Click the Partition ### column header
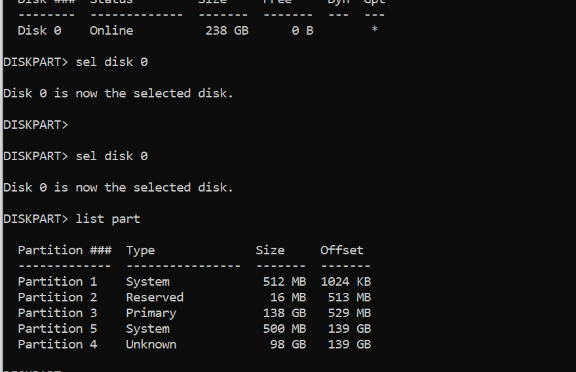This screenshot has height=372, width=576. [x=64, y=250]
